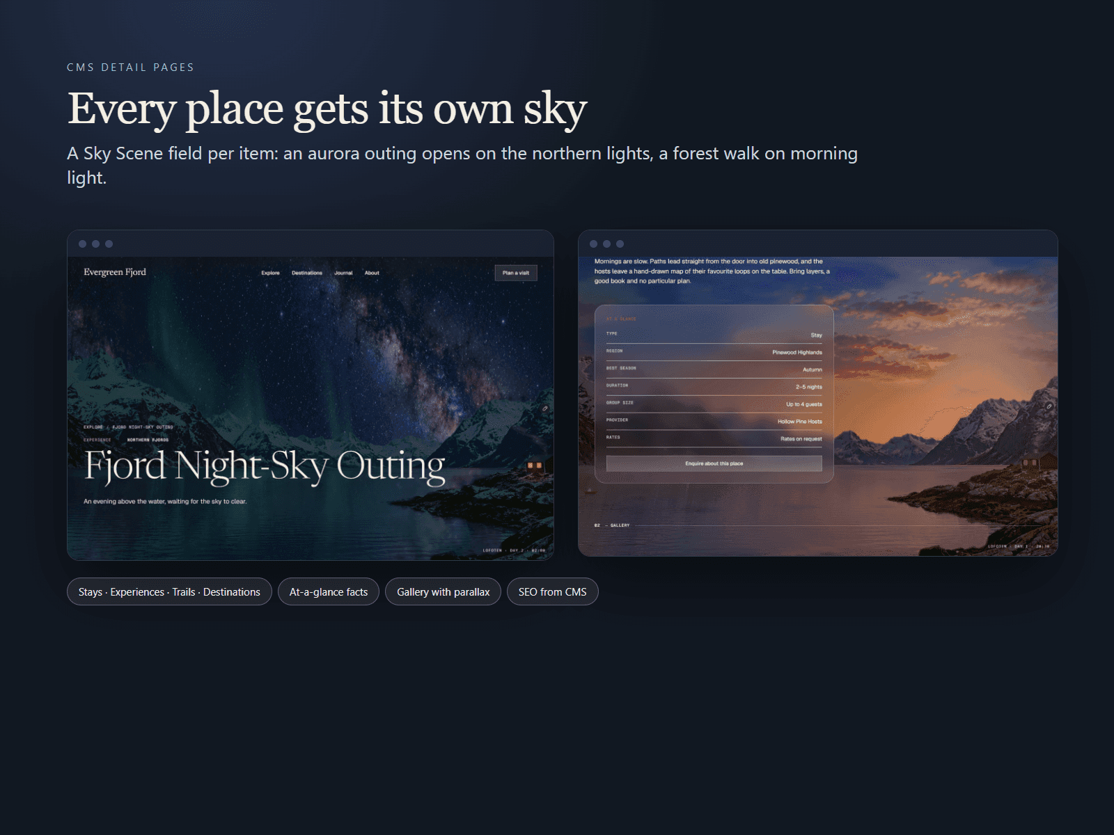
Task: Click the night-sky mockup LOFOTEN DAY 2 status text
Action: click(514, 550)
